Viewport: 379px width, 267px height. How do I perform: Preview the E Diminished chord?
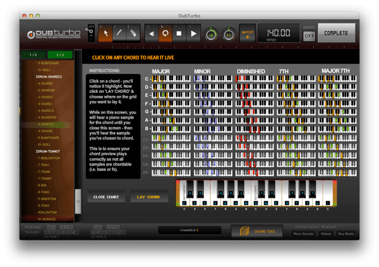pos(255,95)
